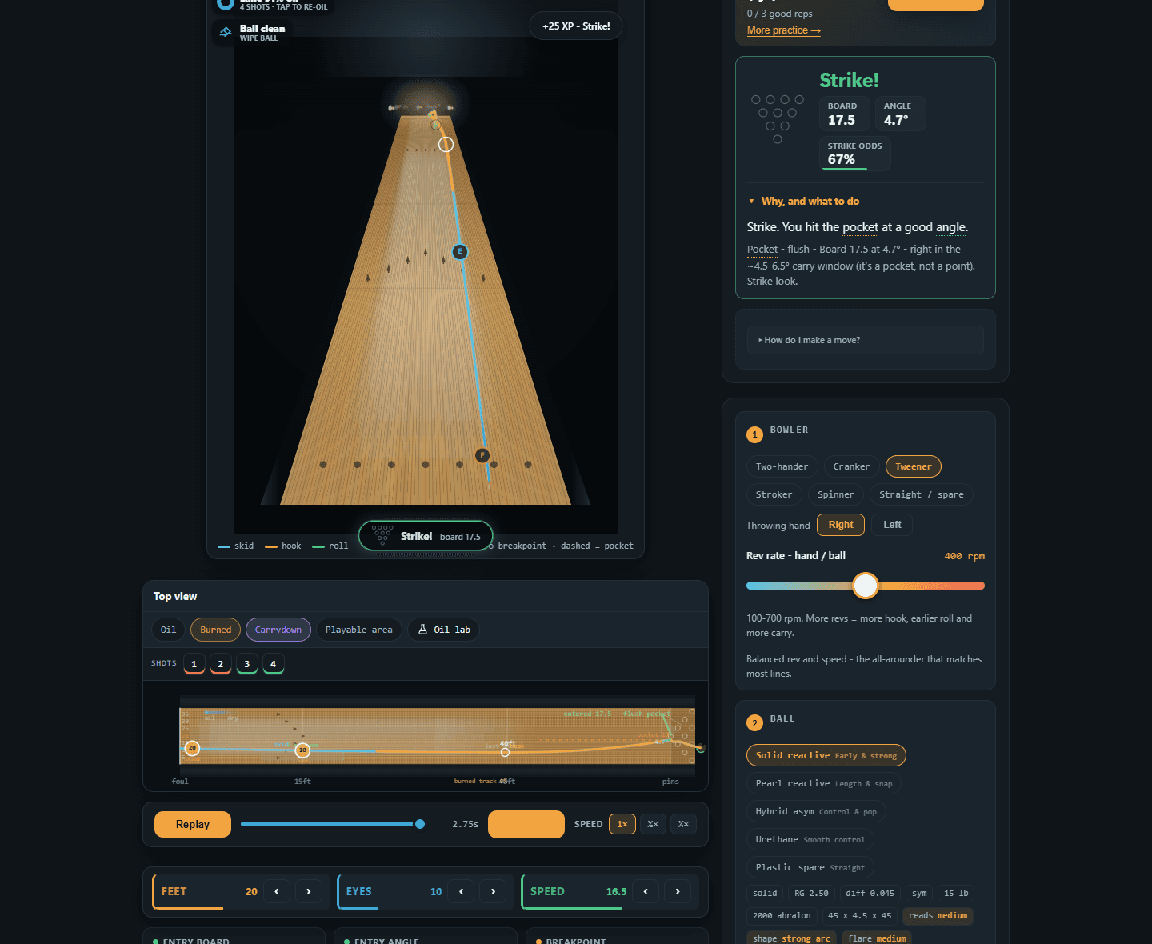This screenshot has height=944, width=1152.
Task: Click the 15 lb weight tag
Action: (x=956, y=894)
